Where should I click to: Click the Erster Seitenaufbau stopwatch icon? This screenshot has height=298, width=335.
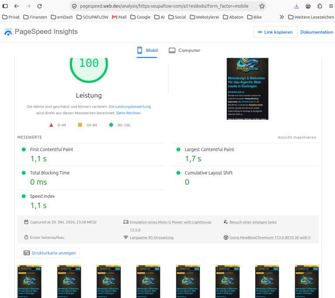tap(26, 237)
